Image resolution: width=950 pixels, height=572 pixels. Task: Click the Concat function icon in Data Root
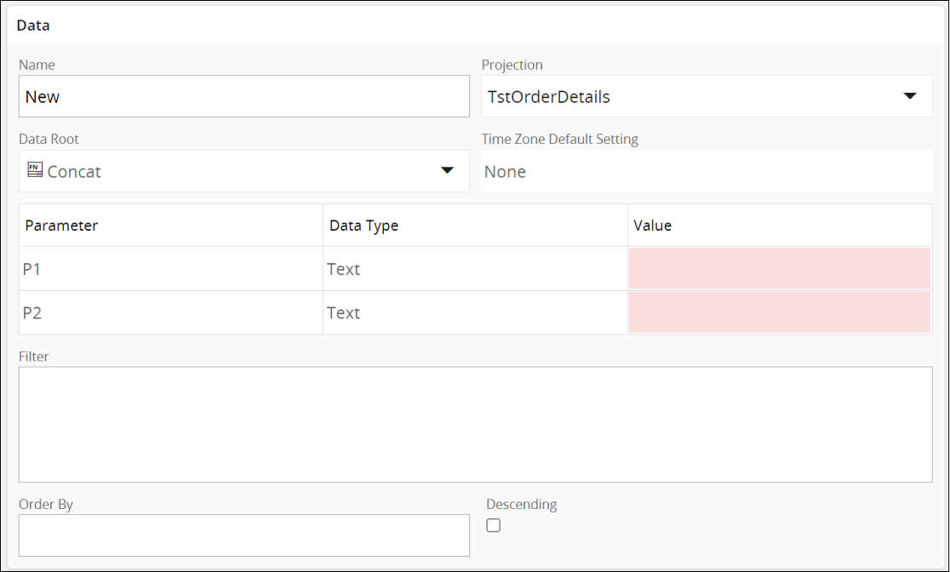pos(35,170)
